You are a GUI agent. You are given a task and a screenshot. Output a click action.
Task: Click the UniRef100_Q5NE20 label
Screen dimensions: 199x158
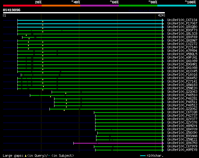(x=182, y=88)
